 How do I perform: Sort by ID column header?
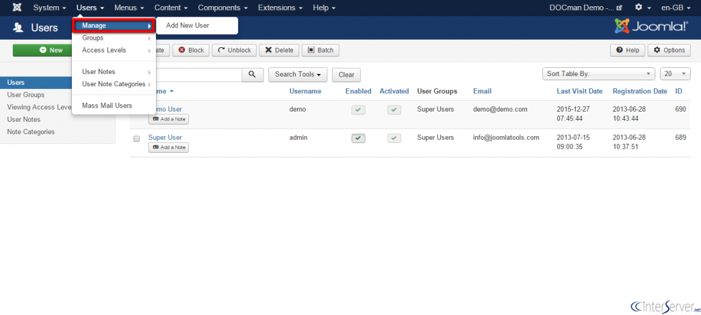(678, 91)
